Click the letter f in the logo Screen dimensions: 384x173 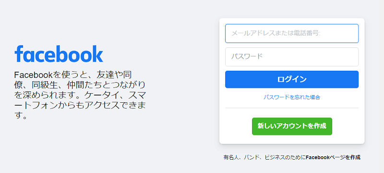pos(18,54)
